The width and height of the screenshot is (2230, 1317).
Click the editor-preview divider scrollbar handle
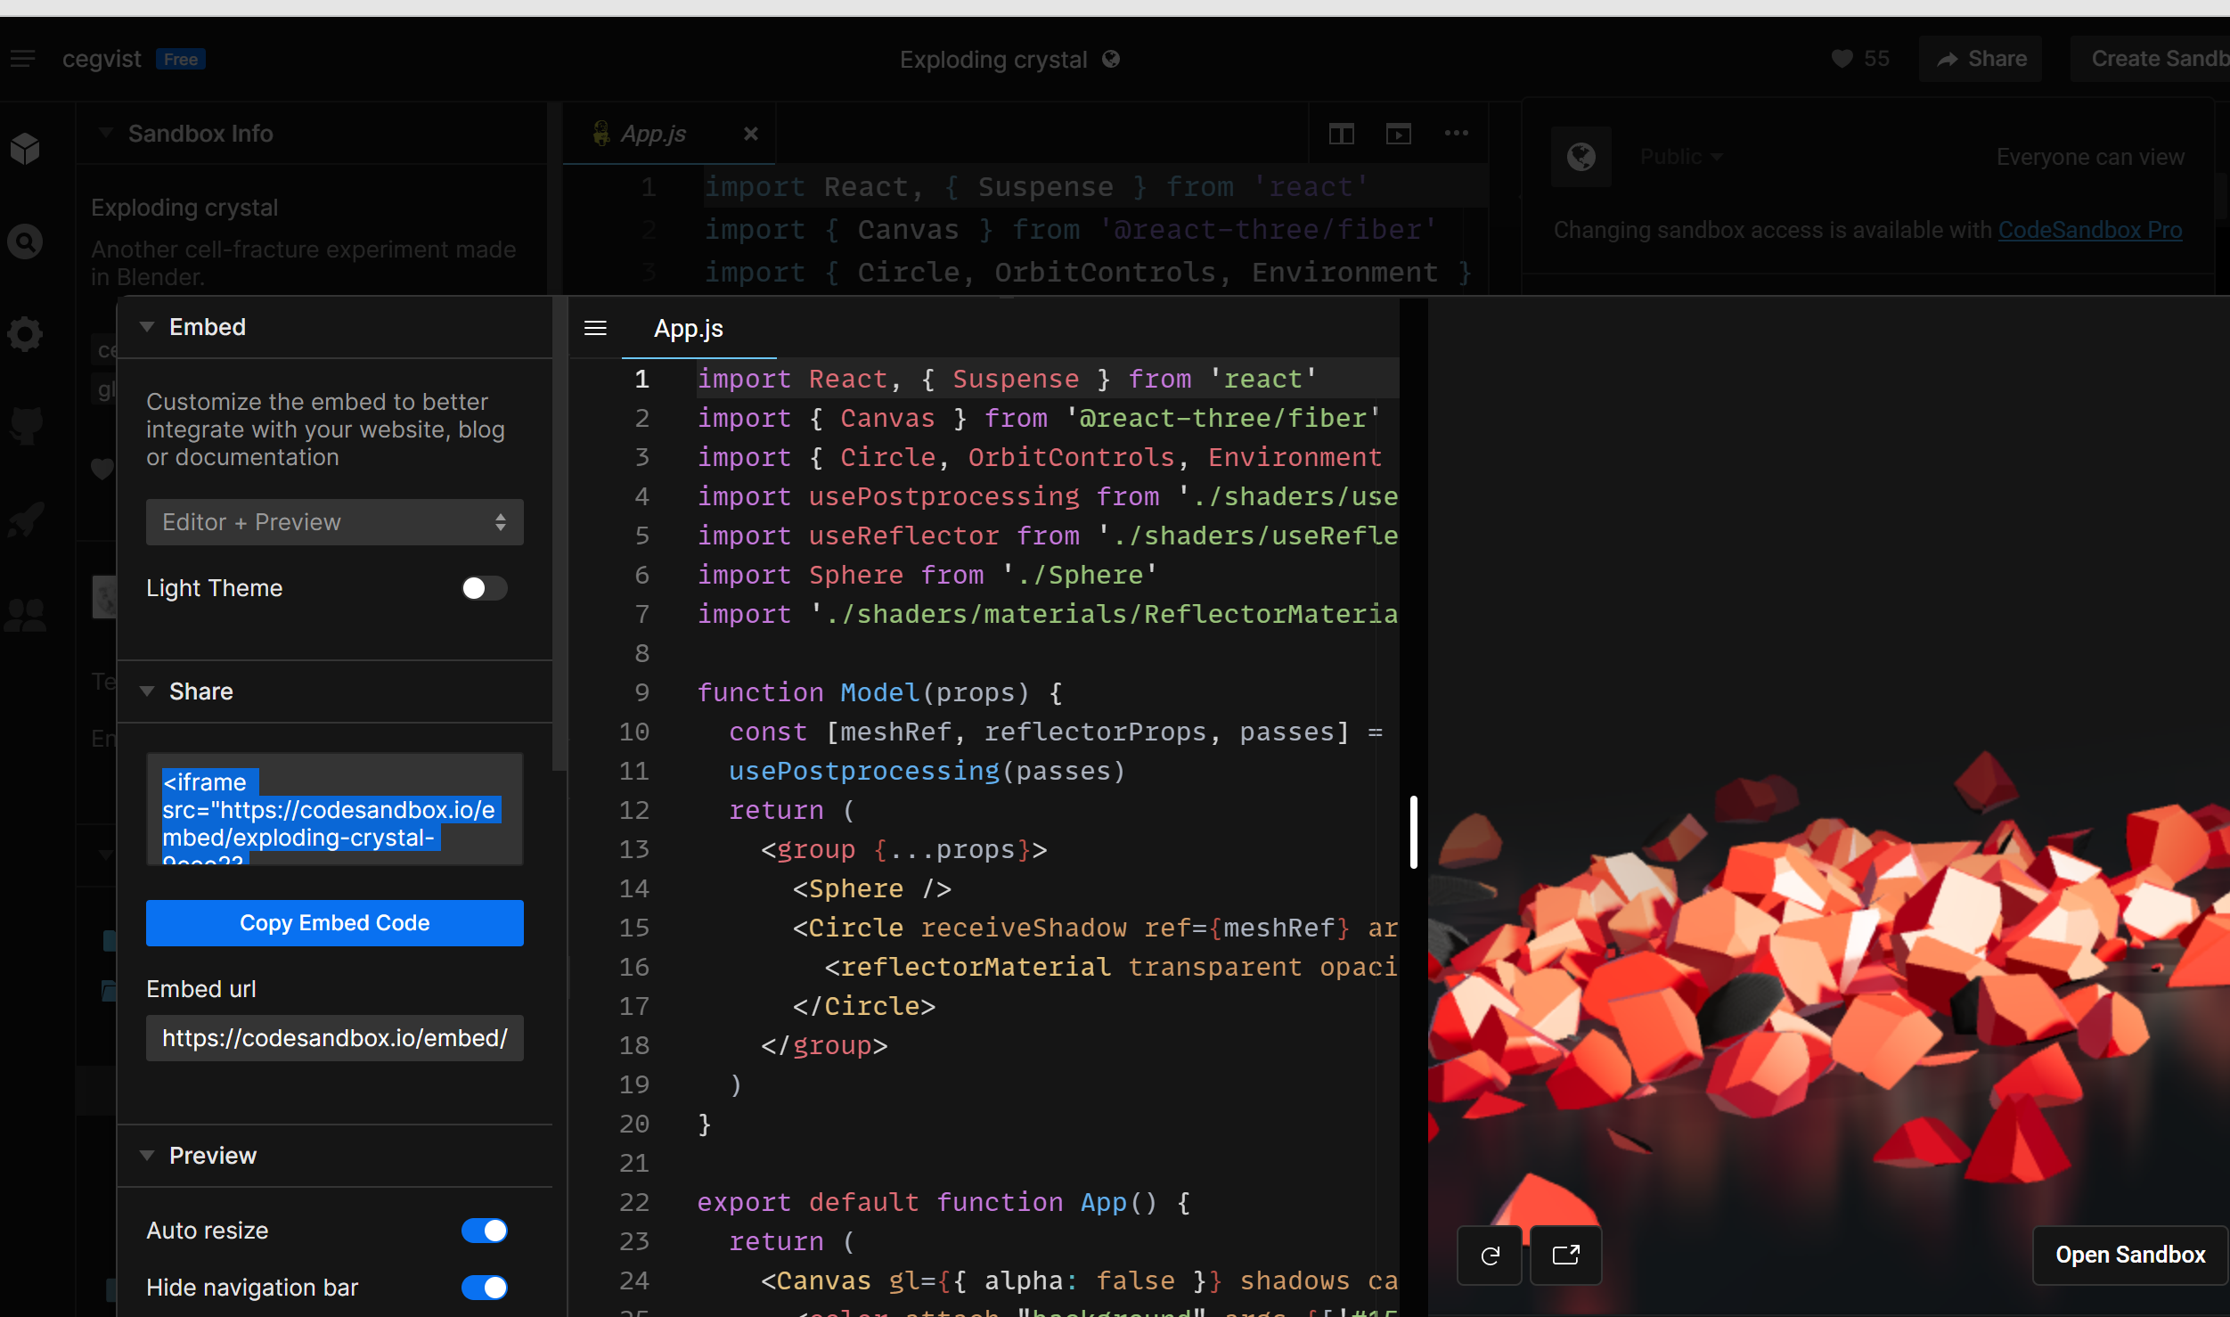(x=1414, y=832)
